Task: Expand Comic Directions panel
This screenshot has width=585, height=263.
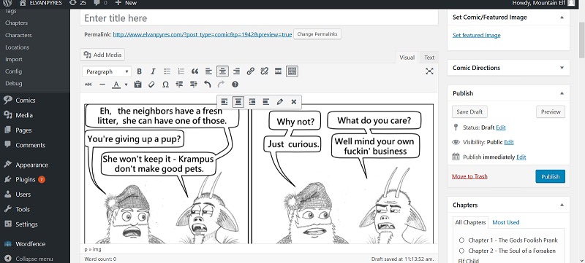Action: 562,68
